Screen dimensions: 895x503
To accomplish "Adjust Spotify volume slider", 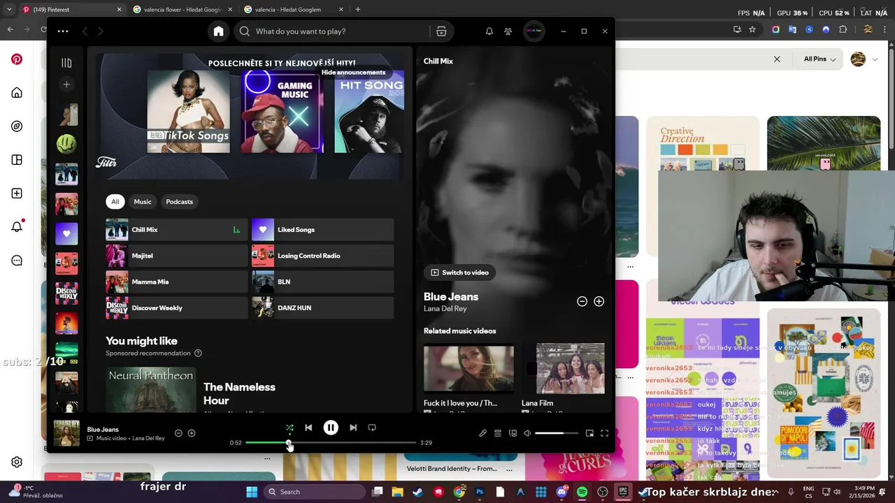I will pyautogui.click(x=557, y=433).
